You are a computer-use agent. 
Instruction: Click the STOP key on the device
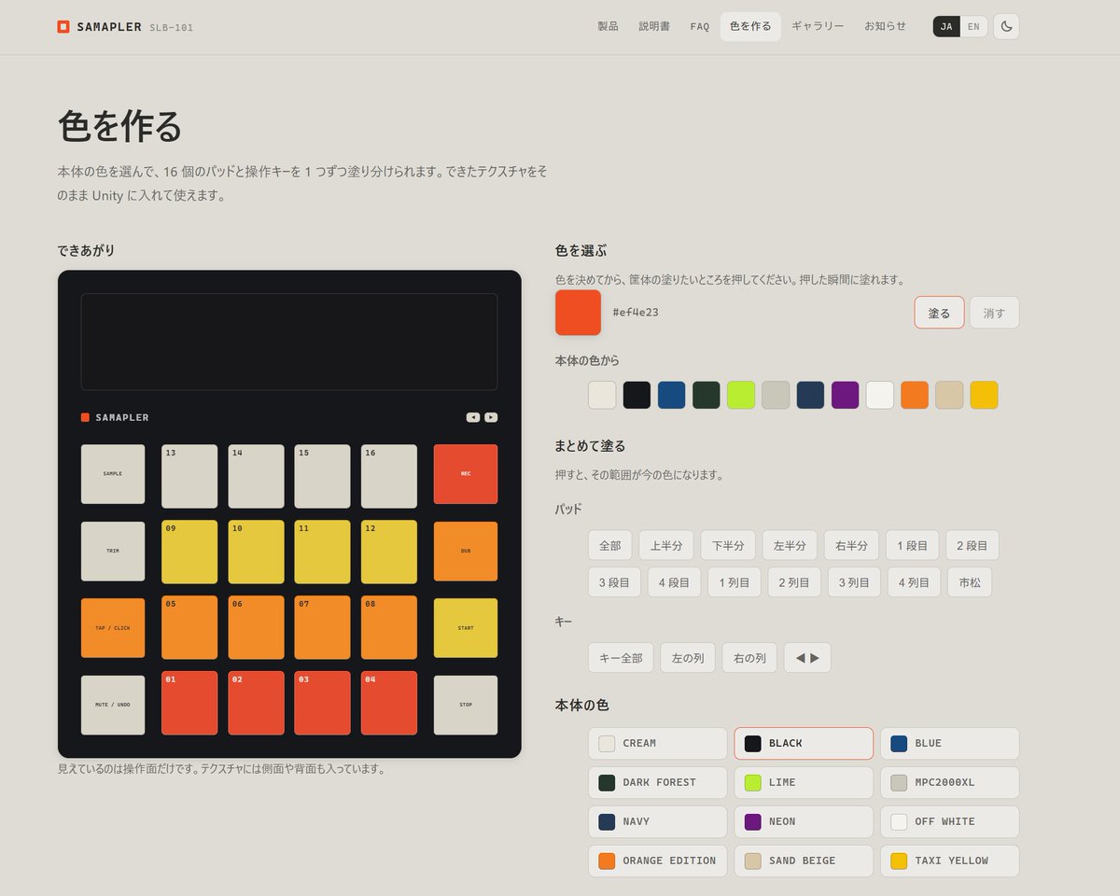pos(466,705)
